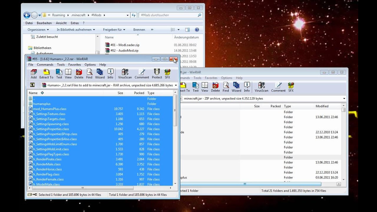Open Wizard in minecraft.jar WinRAR window
Screen dimensions: 377x212
(236, 87)
